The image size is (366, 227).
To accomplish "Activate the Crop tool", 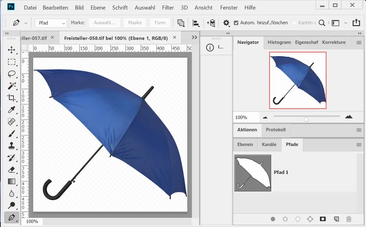I will click(x=11, y=98).
